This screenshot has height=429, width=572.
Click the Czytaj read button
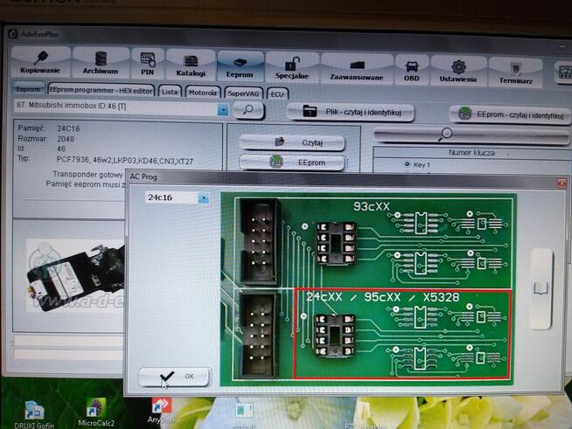292,142
